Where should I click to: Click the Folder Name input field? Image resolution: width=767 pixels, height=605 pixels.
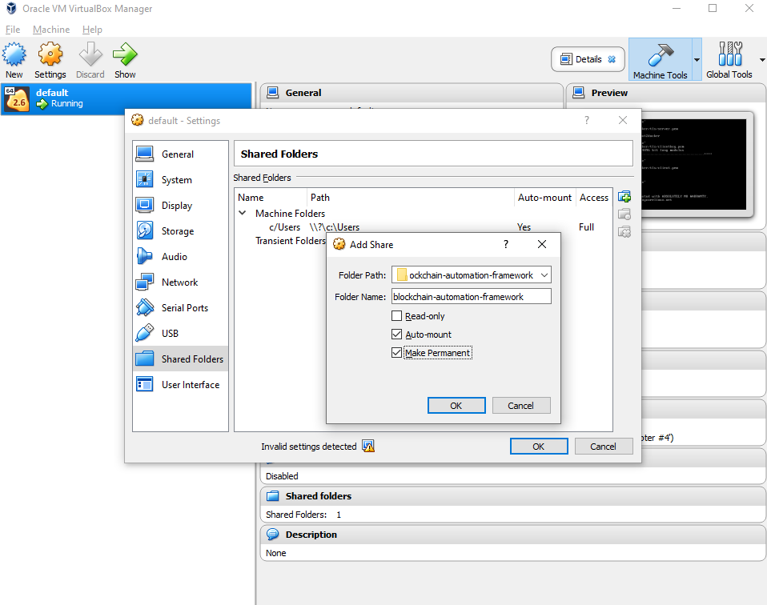click(x=471, y=296)
